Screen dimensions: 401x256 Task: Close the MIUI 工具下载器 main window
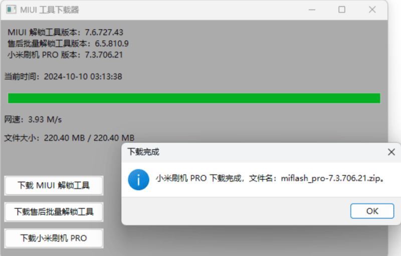372,9
